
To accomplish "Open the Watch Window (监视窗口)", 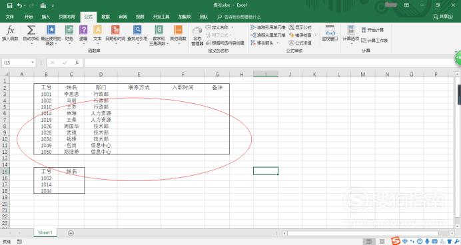I will [x=330, y=33].
